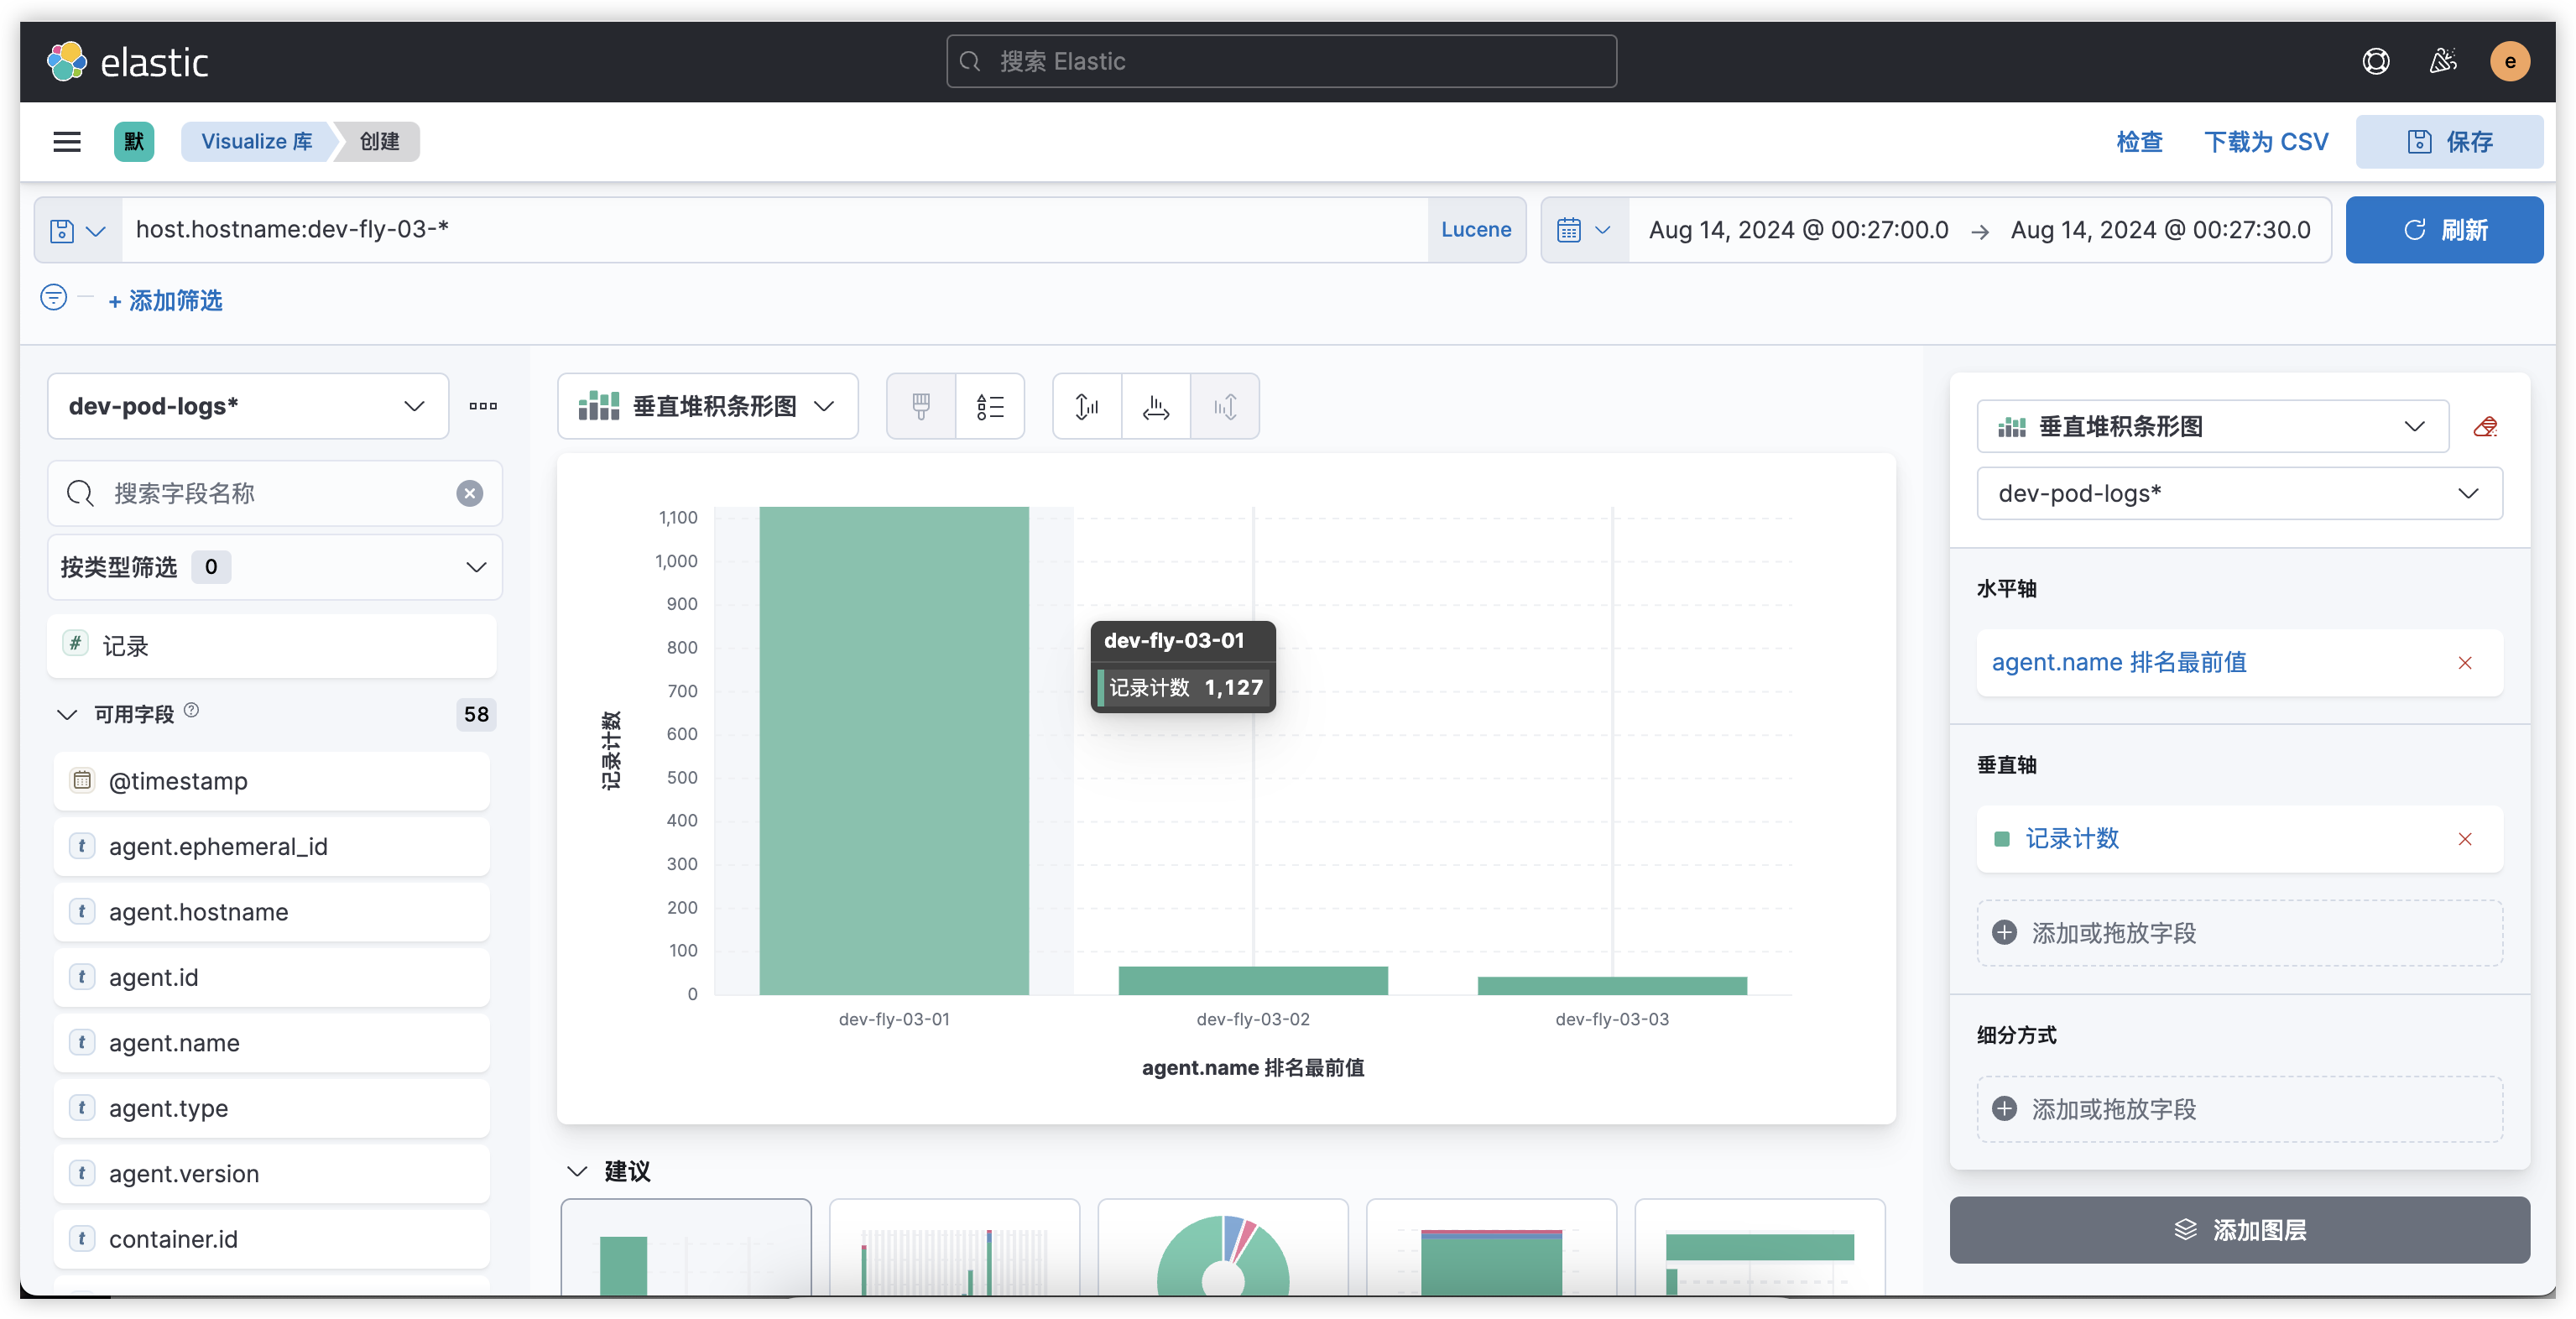Open the visual options paintbrush icon
Image resolution: width=2576 pixels, height=1319 pixels.
921,406
